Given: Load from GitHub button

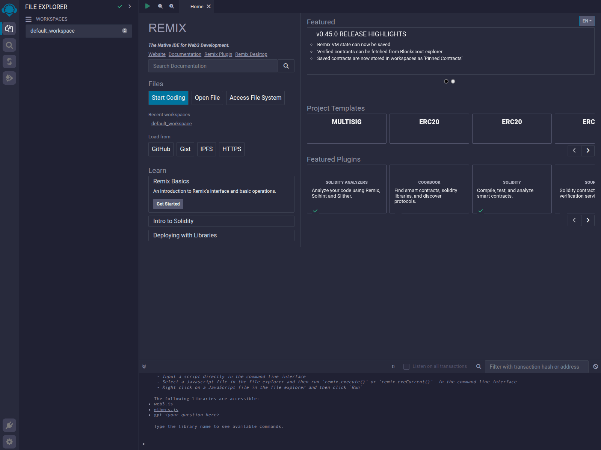Looking at the screenshot, I should [161, 149].
